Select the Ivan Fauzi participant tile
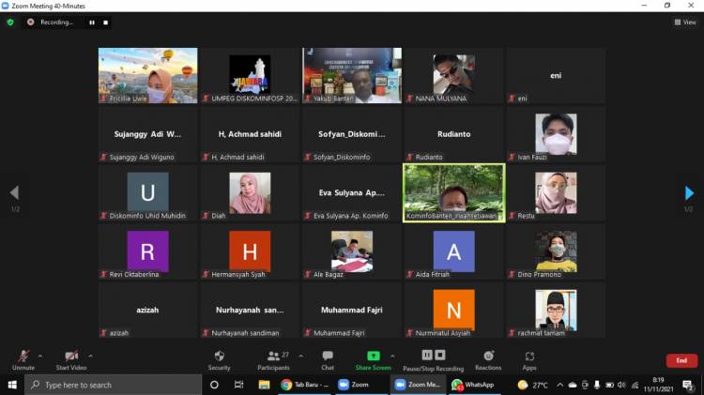Image resolution: width=704 pixels, height=395 pixels. point(556,134)
